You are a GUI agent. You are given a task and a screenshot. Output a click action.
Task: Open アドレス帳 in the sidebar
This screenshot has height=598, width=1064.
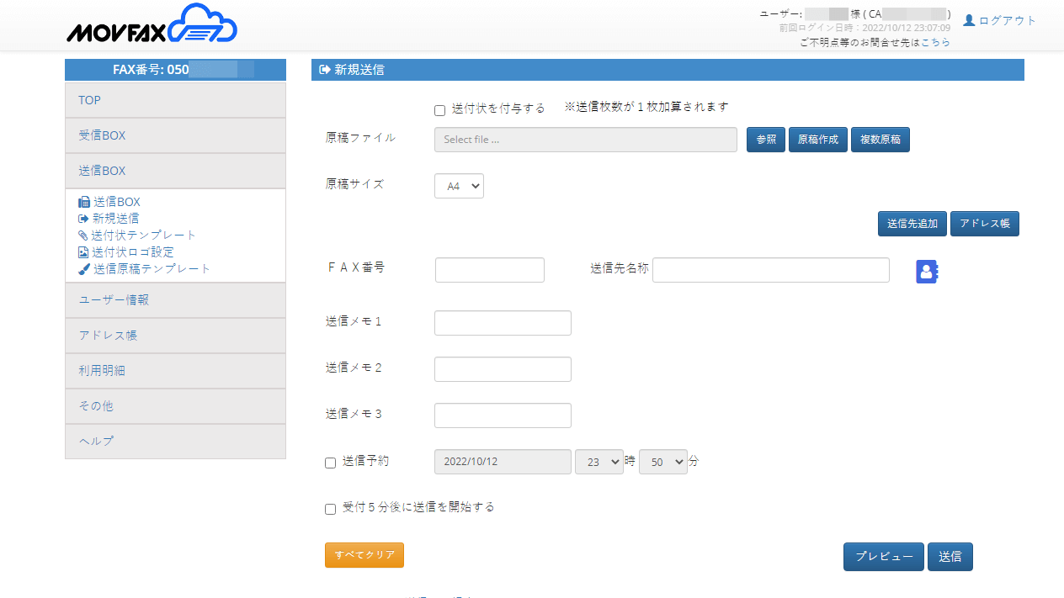(x=175, y=335)
